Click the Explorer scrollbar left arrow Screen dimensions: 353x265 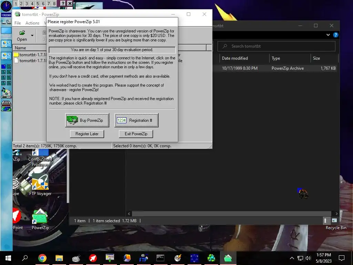point(129,214)
